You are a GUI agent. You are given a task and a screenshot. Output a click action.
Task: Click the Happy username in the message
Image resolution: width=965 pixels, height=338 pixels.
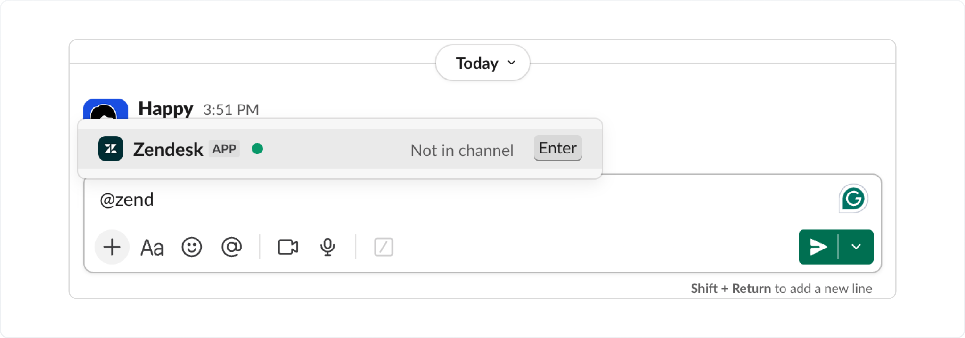[166, 109]
